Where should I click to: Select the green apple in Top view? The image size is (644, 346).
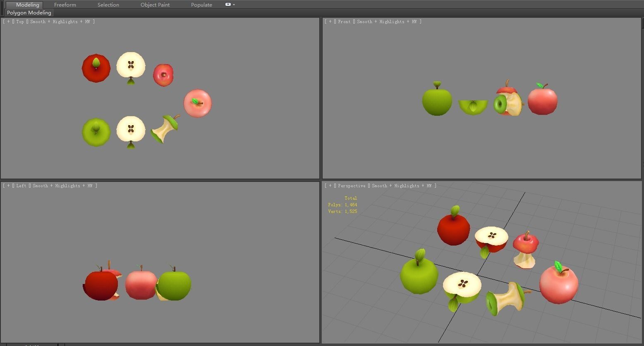(x=96, y=132)
